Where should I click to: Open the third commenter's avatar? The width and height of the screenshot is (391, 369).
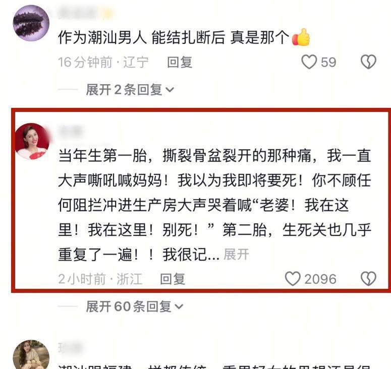(x=31, y=354)
